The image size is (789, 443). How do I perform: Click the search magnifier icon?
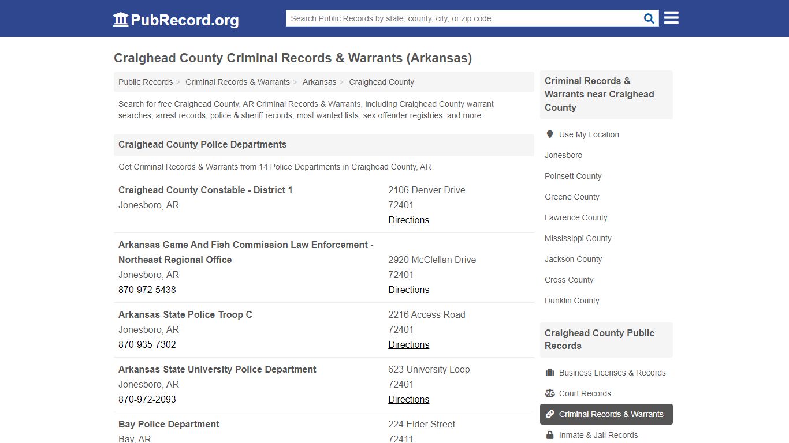[649, 18]
